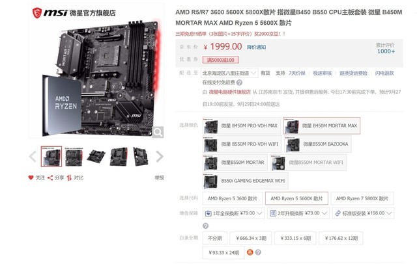Viewport: 417px width, 264px height.
Task: Select 微星B550M BAZOOKA motherboard option
Action: [x=317, y=144]
